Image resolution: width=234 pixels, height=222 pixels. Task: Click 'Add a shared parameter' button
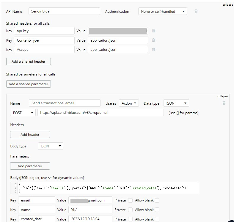[29, 84]
